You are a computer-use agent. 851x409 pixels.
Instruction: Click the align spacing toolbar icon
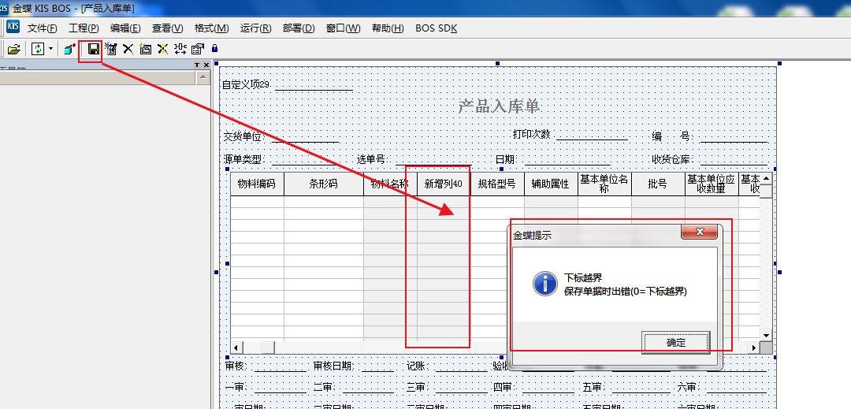tap(180, 50)
